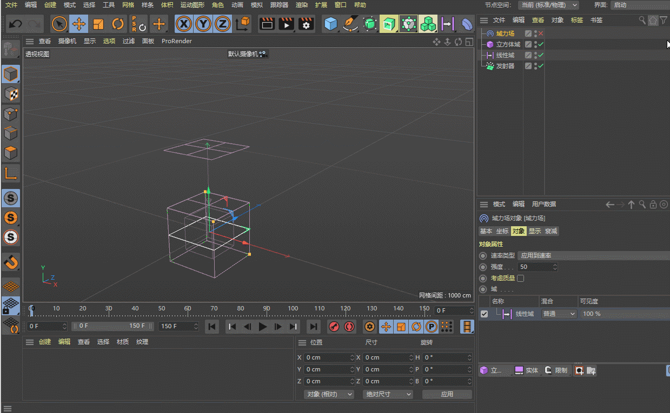Screen dimensions: 670x413
Task: Switch to the 坐标 attribute tab
Action: pos(502,231)
